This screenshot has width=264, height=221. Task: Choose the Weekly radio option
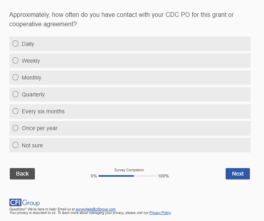[16, 60]
